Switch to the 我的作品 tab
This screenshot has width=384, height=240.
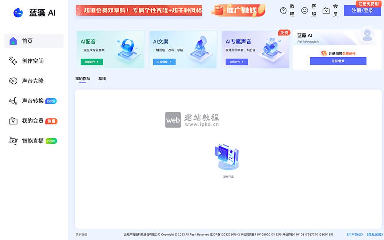(x=83, y=79)
